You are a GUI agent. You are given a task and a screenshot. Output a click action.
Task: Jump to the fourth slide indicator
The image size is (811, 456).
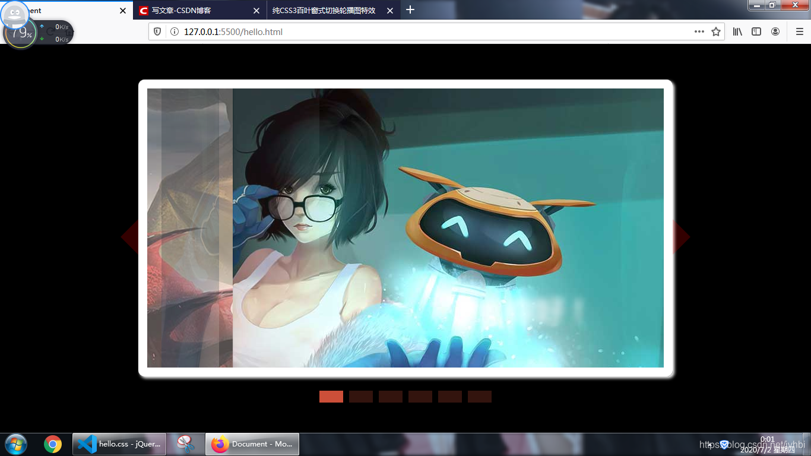[x=420, y=397]
